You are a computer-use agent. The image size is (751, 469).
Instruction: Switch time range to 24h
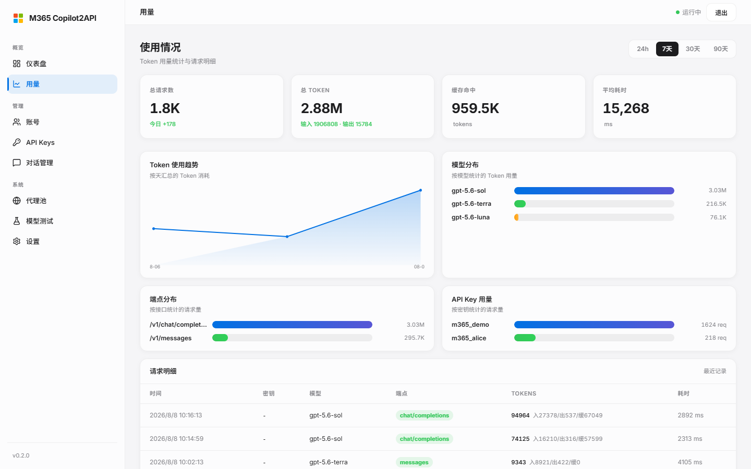click(x=643, y=49)
